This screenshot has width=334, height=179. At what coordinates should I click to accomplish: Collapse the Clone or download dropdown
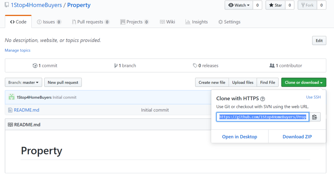pyautogui.click(x=304, y=82)
